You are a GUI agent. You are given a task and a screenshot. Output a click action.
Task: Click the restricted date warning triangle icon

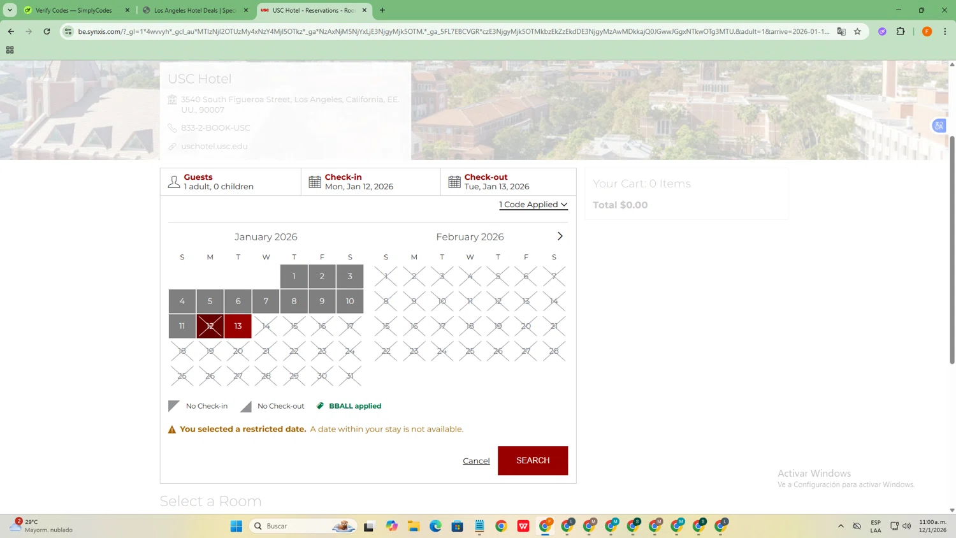[171, 430]
